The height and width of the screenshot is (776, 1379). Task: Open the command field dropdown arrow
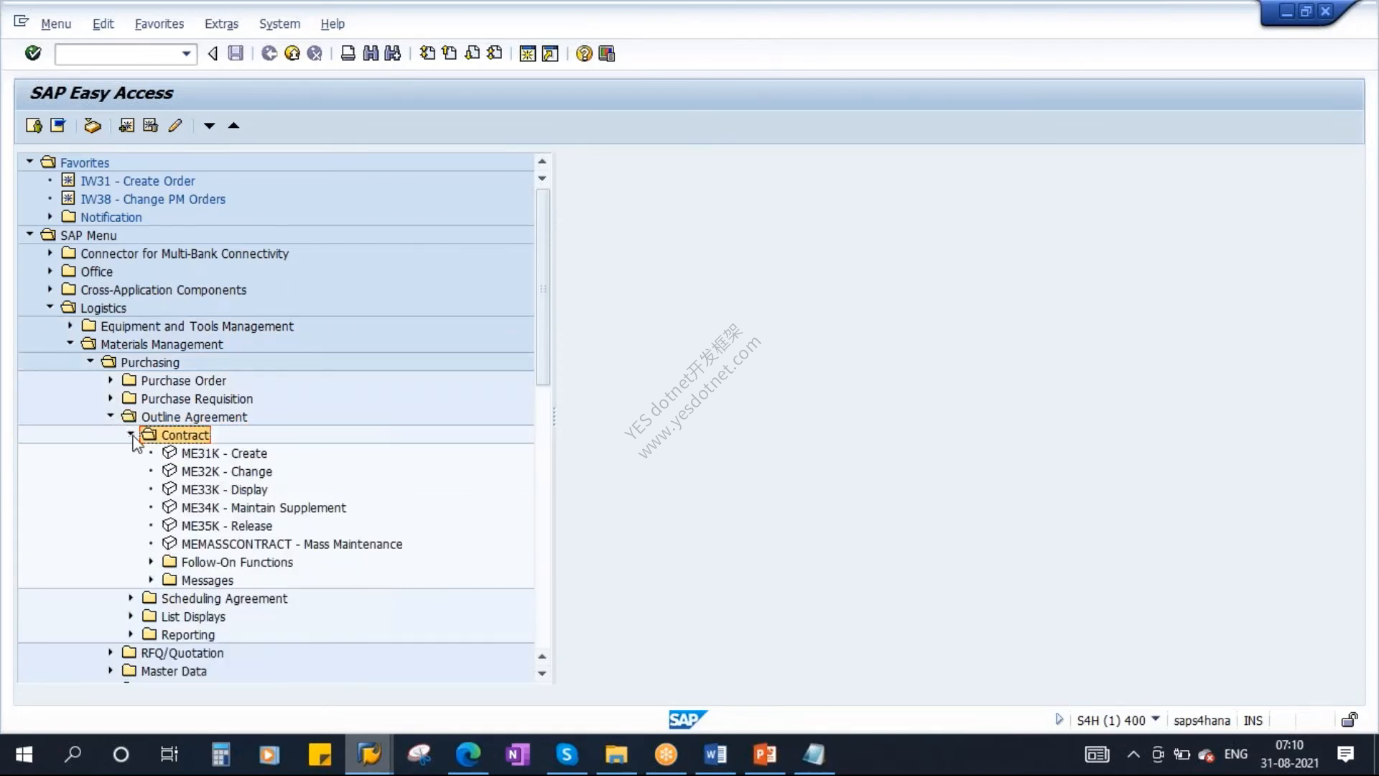pyautogui.click(x=186, y=54)
